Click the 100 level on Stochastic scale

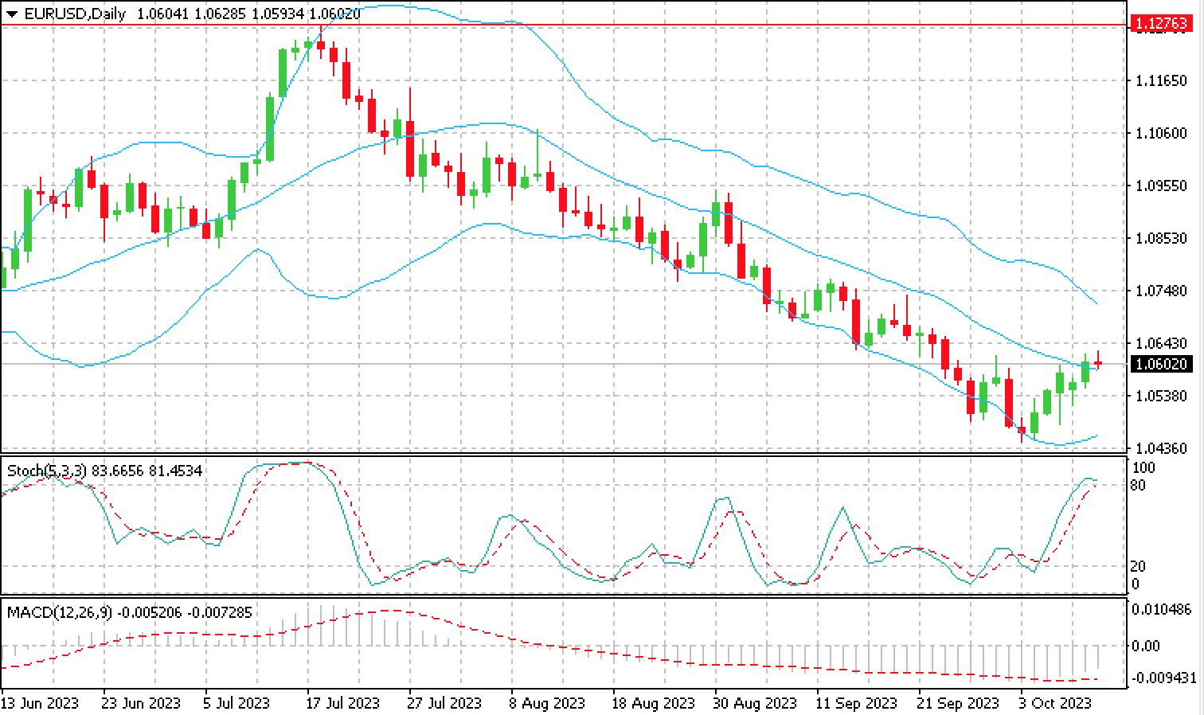[x=1143, y=467]
